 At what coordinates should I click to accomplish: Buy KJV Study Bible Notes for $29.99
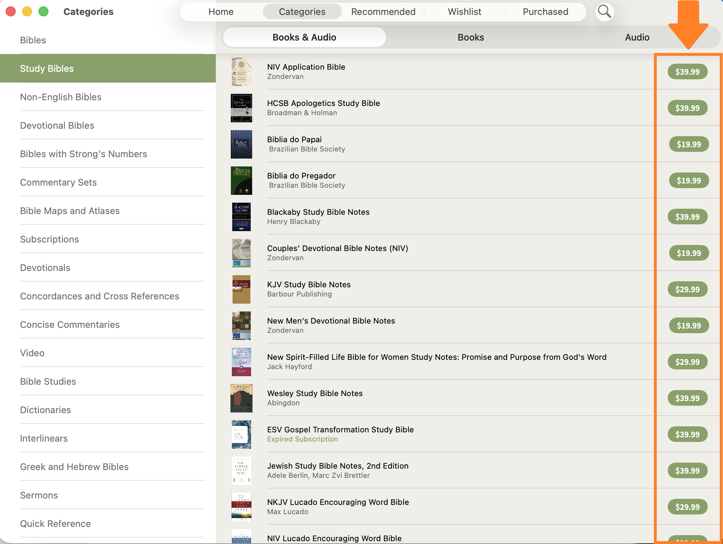pyautogui.click(x=687, y=289)
